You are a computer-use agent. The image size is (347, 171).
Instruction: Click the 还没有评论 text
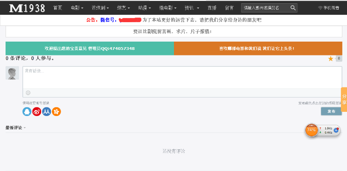pos(173,151)
